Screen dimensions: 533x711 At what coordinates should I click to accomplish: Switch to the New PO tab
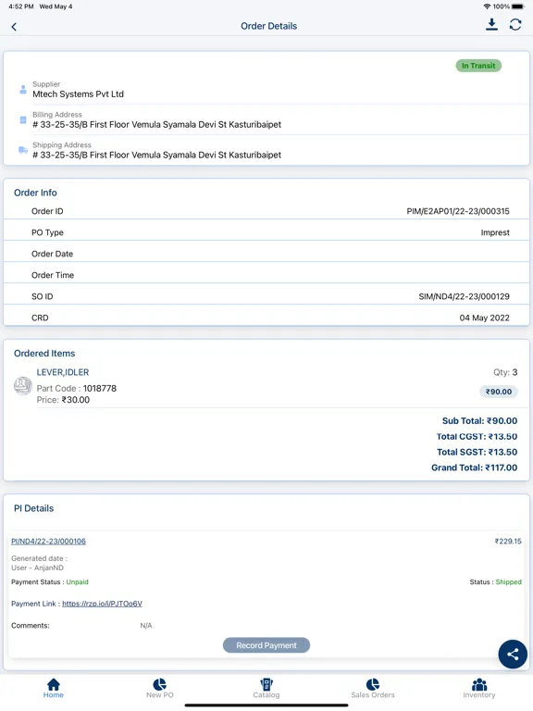[x=160, y=688]
